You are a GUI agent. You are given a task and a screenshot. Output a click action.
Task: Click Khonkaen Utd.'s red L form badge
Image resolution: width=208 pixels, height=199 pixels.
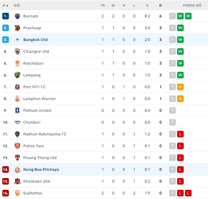point(180,181)
